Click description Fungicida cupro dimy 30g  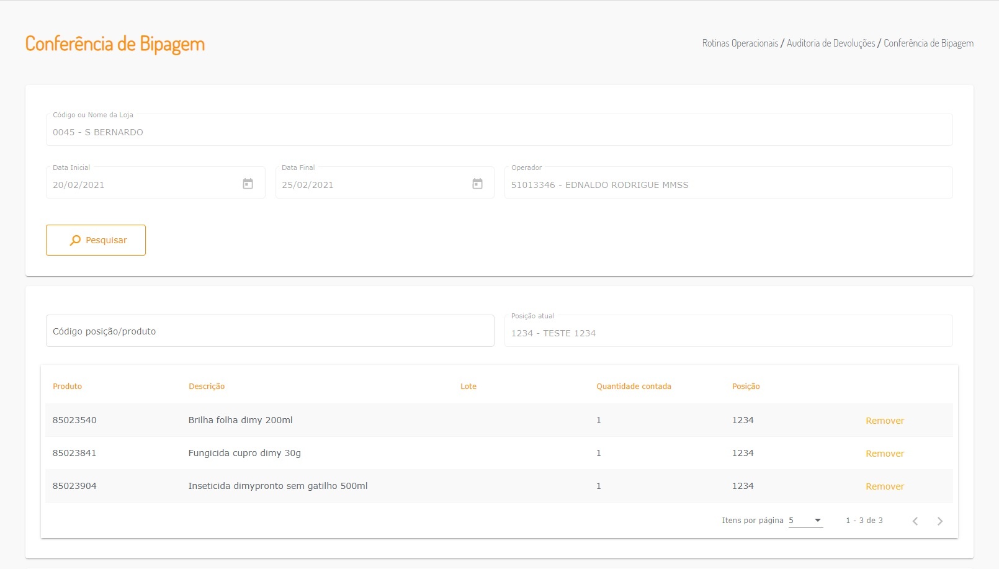tap(244, 453)
